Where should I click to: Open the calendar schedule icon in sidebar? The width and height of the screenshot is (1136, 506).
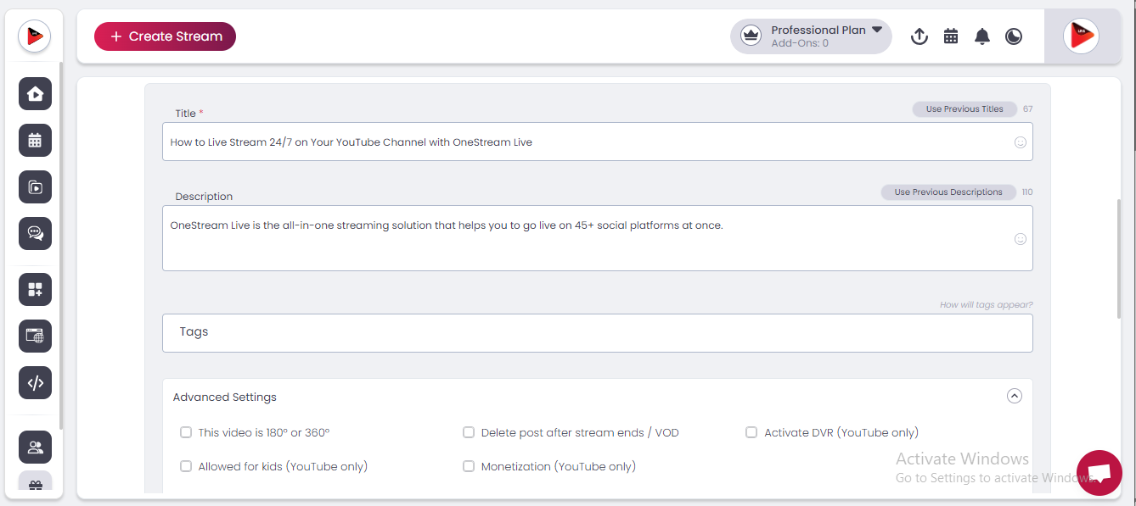[x=35, y=141]
